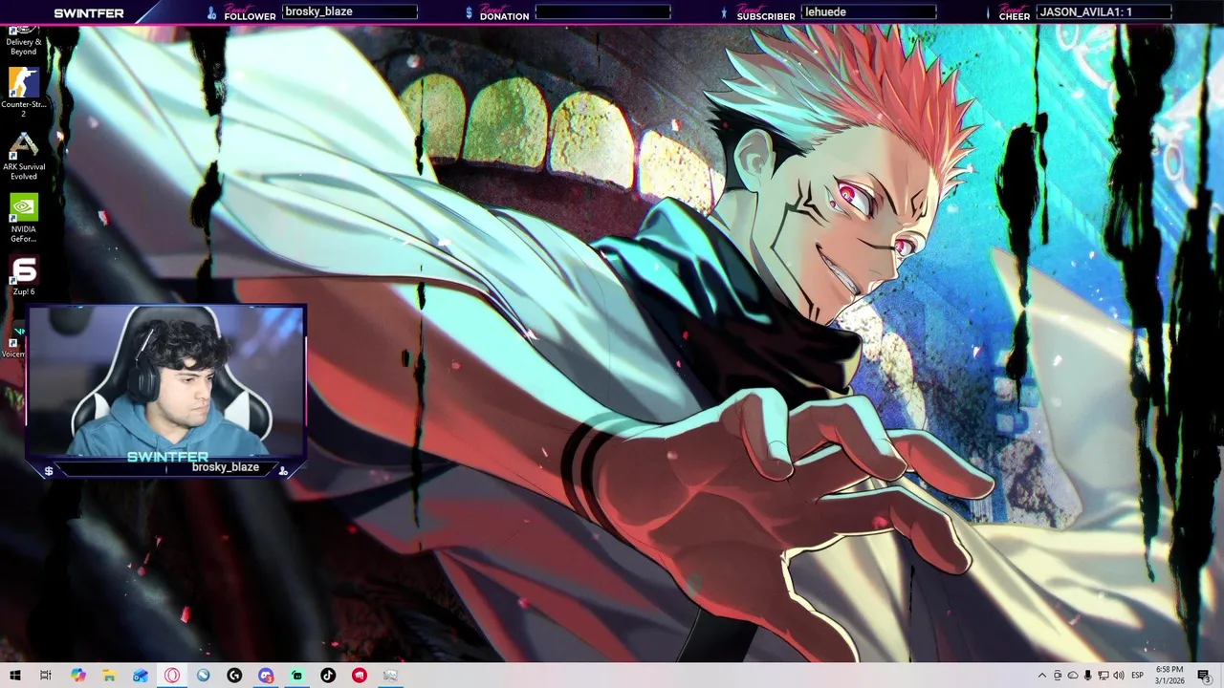The width and height of the screenshot is (1224, 688).
Task: Click the empty recent donation field
Action: 602,11
